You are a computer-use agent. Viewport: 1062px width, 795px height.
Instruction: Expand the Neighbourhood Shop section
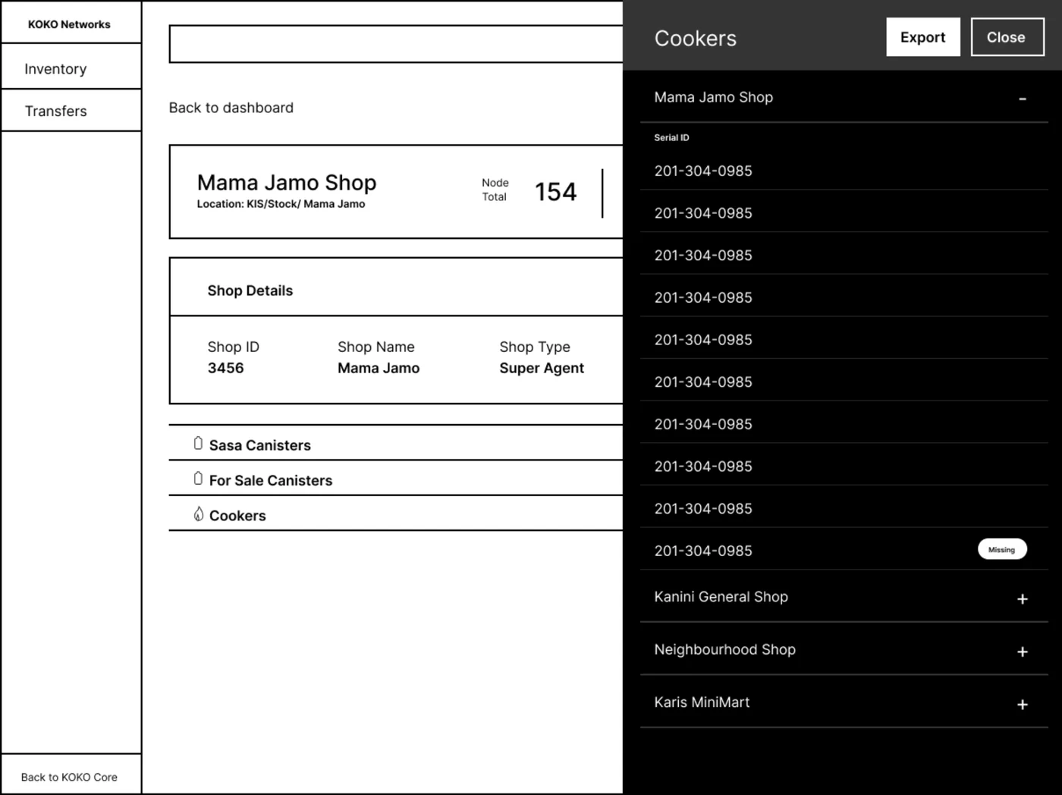click(1023, 652)
